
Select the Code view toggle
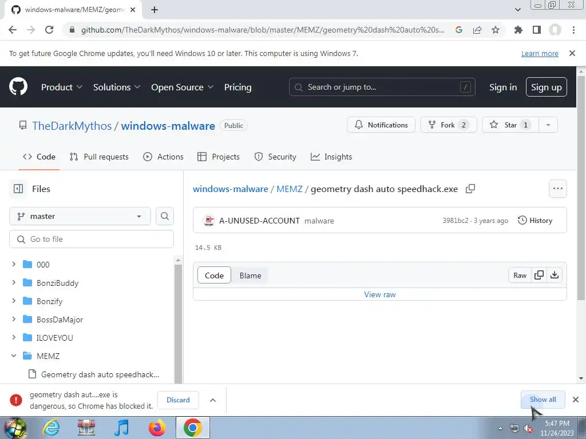[x=214, y=276]
